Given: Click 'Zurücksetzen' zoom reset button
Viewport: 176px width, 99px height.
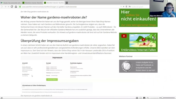Looking at the screenshot, I should click(154, 98).
